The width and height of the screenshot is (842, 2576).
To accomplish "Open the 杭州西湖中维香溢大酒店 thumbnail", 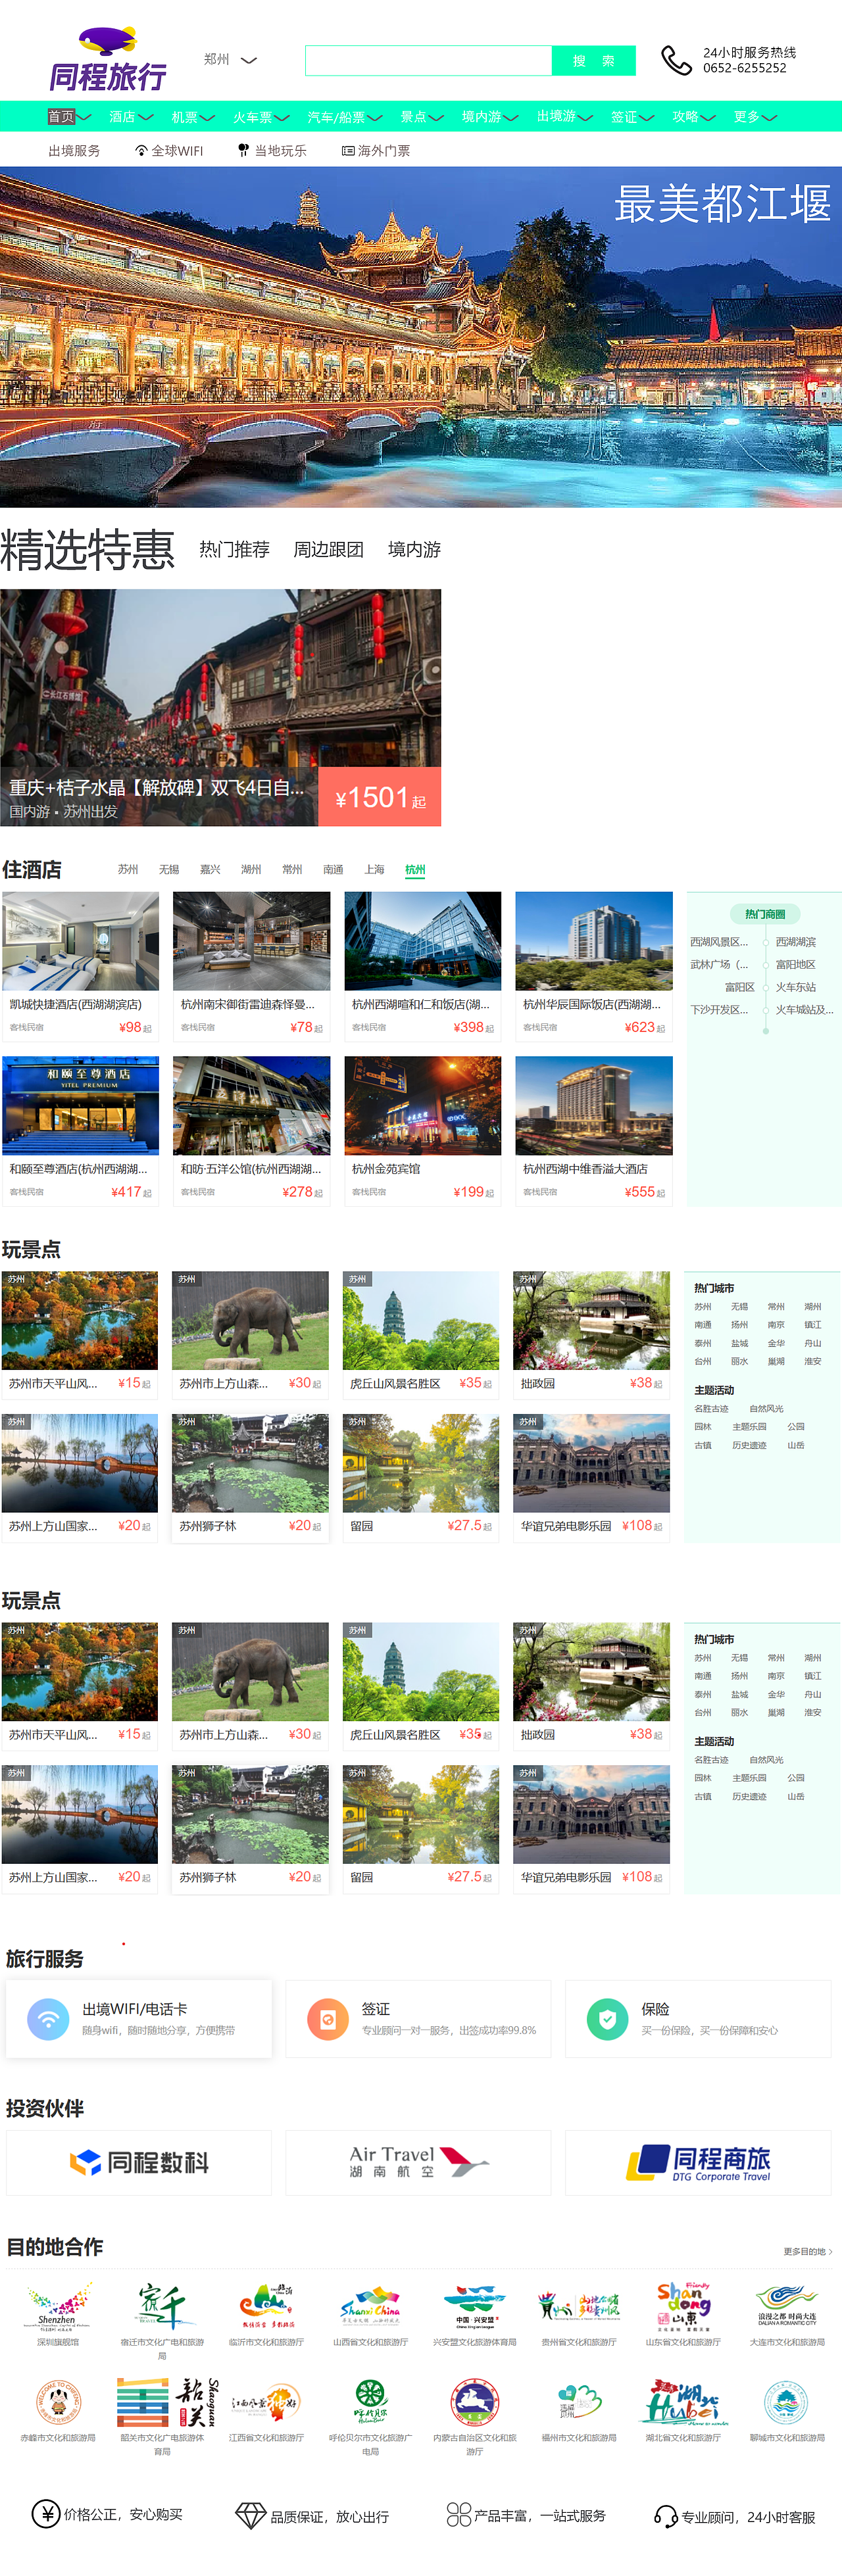I will [x=594, y=1106].
